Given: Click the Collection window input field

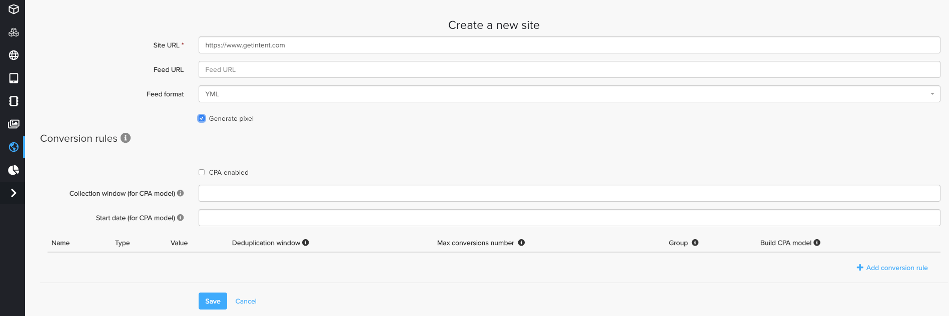Looking at the screenshot, I should coord(569,193).
